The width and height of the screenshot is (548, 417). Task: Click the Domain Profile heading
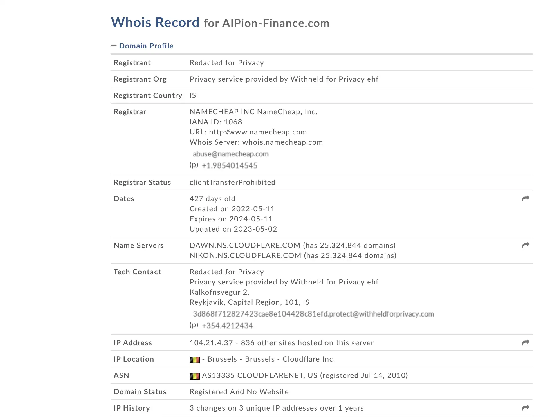click(146, 46)
